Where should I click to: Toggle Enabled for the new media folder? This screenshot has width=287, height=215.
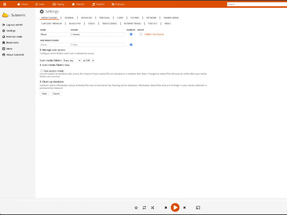(131, 44)
